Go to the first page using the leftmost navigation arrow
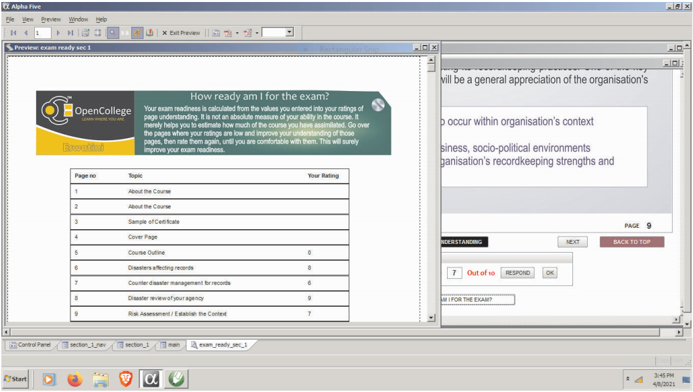The width and height of the screenshot is (693, 392). coord(12,32)
